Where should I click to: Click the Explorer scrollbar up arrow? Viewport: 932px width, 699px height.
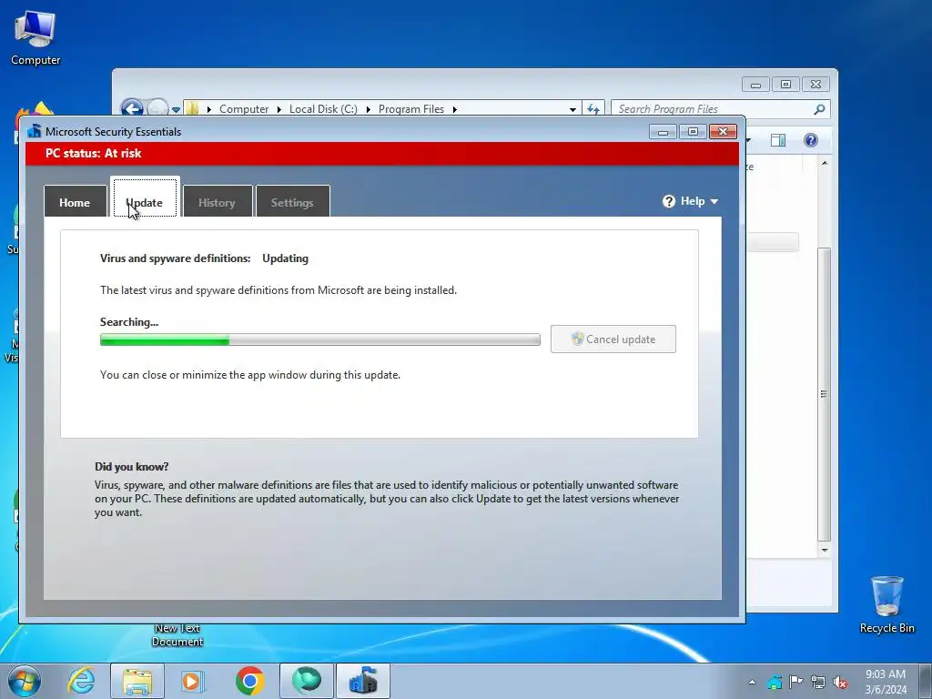pos(825,163)
